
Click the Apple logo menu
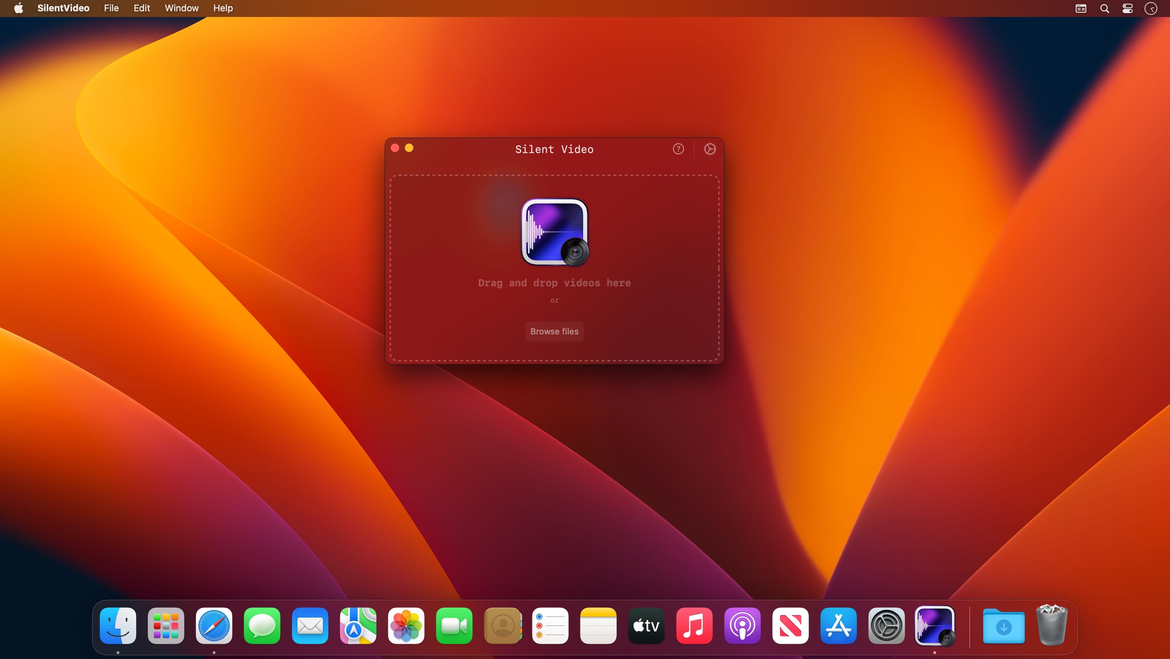point(19,8)
